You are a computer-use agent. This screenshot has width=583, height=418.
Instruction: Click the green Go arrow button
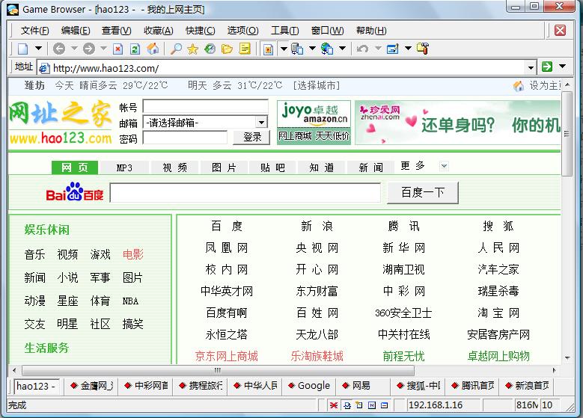(547, 67)
